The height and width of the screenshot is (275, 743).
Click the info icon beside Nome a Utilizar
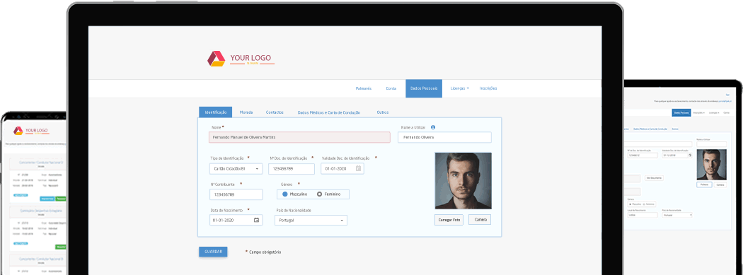(x=433, y=127)
